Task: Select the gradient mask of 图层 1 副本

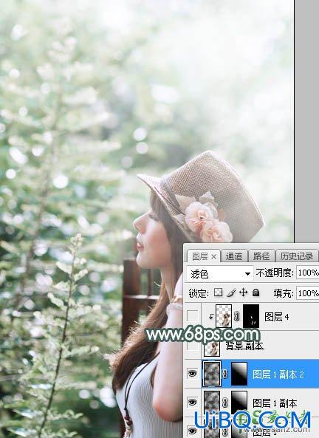Action: coord(239,403)
